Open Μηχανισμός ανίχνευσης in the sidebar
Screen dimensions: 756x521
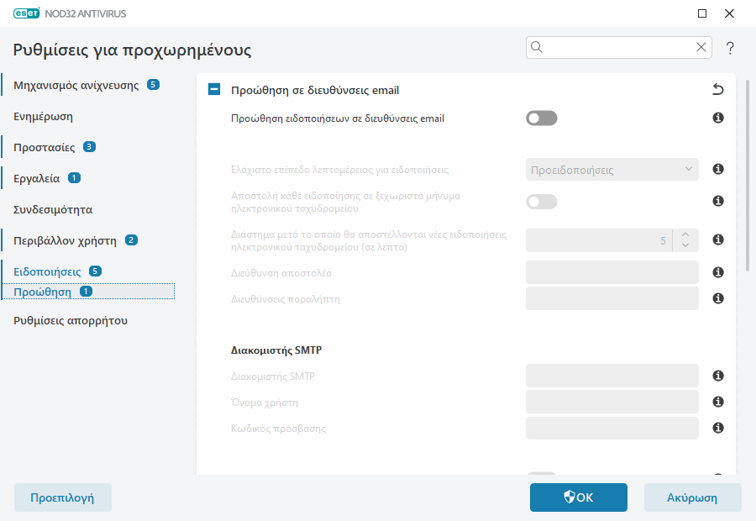tap(76, 85)
